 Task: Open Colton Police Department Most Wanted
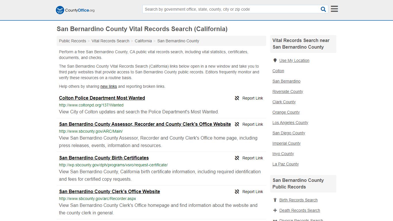[102, 98]
